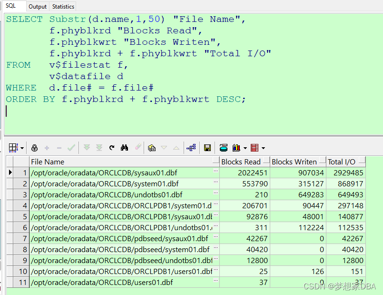
Task: Switch to the Statistics tab
Action: 63,7
